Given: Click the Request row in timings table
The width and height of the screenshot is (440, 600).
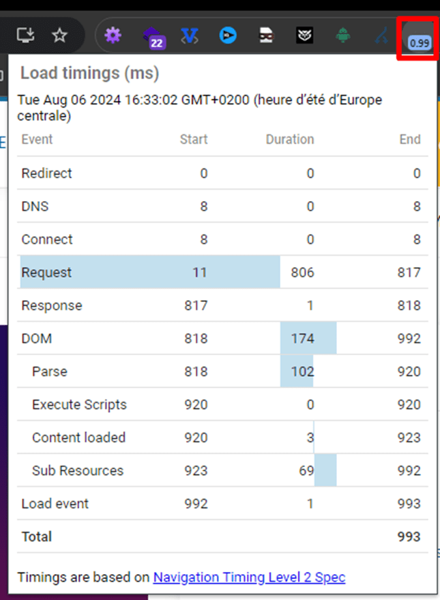Looking at the screenshot, I should coord(46,273).
